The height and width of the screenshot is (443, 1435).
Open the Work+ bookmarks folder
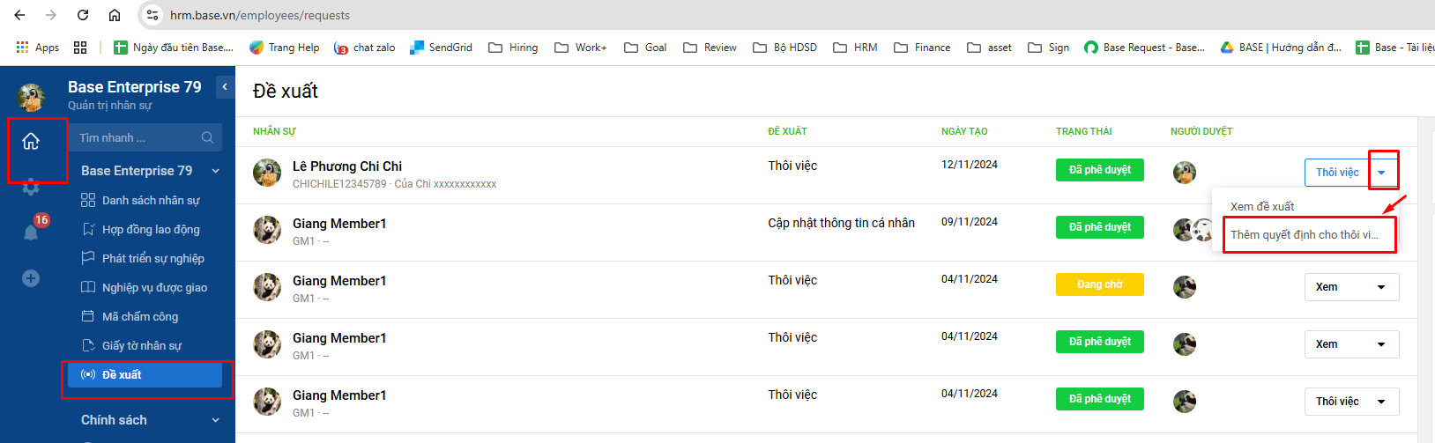[580, 48]
